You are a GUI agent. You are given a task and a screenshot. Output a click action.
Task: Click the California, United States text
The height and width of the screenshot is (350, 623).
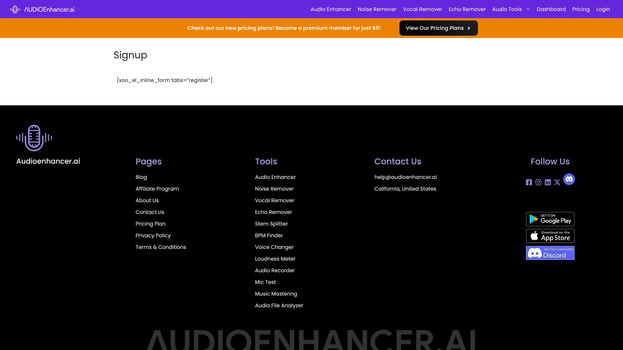(405, 189)
